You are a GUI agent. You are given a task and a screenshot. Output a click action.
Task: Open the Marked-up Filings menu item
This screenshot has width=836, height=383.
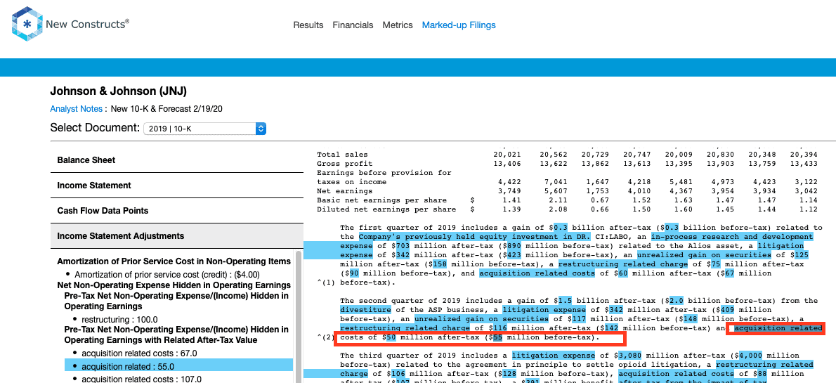(x=459, y=25)
